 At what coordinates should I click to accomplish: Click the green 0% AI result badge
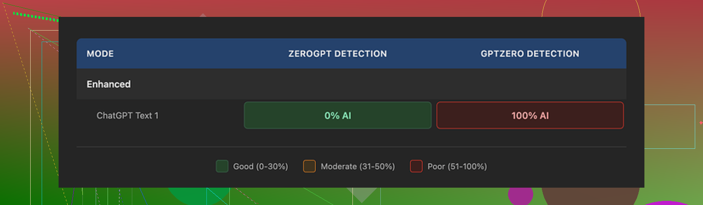click(x=337, y=116)
